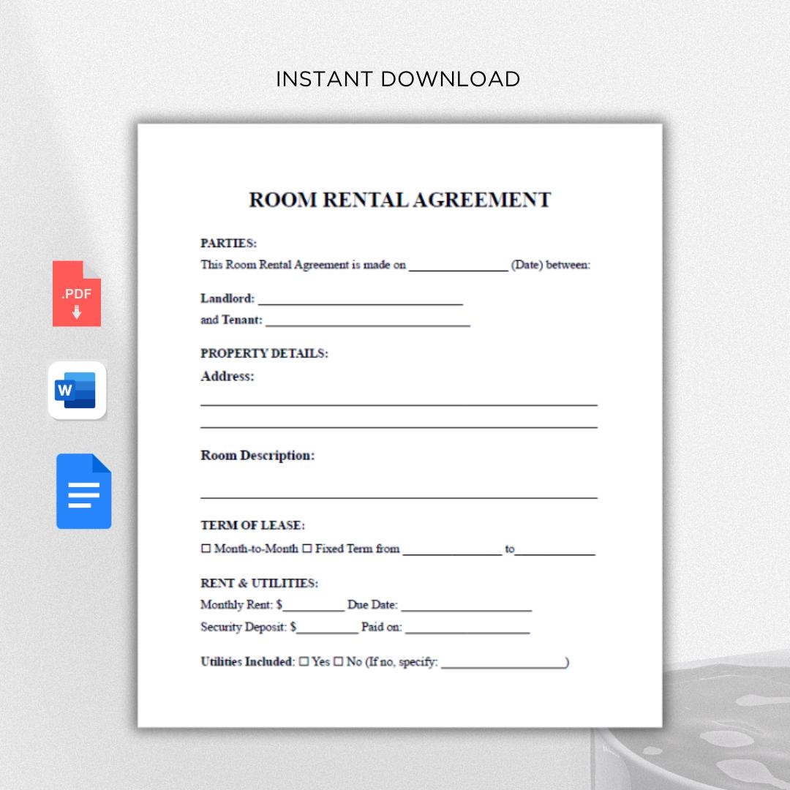790x790 pixels.
Task: Click the RENT & UTILITIES: heading
Action: tap(260, 584)
